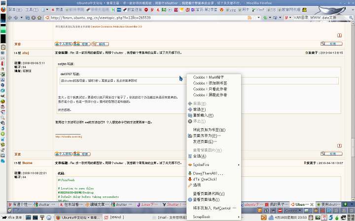355x221 pixels.
Task: Choose dTa OneClick! in context menu
Action: (213, 179)
